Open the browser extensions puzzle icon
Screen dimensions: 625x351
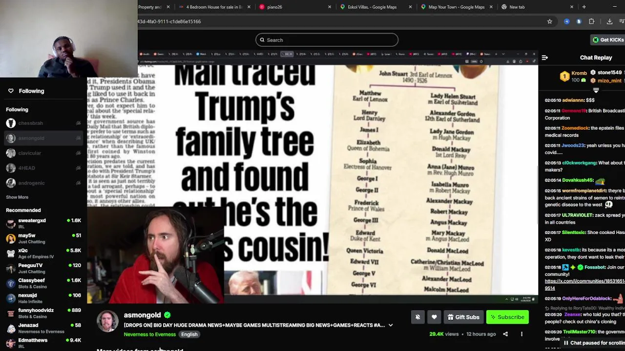tap(592, 21)
